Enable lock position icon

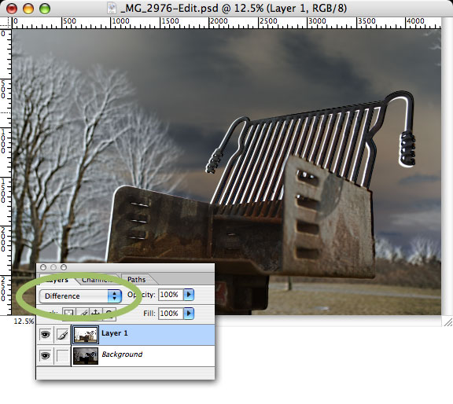point(96,314)
